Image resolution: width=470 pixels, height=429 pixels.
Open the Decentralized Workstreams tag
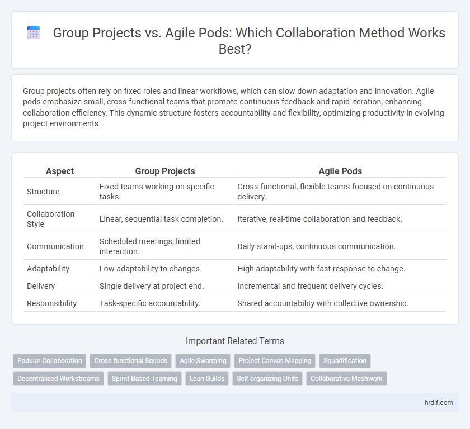[58, 378]
